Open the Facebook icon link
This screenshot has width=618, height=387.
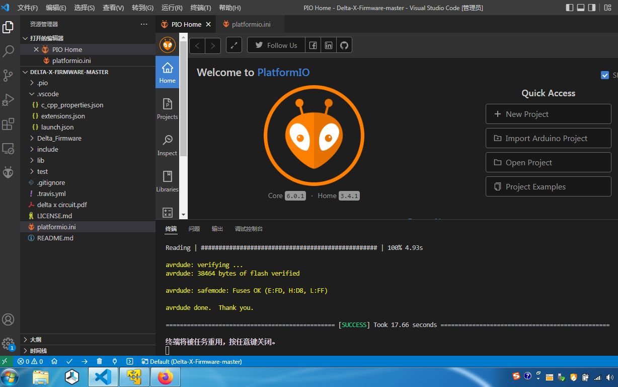click(x=313, y=45)
